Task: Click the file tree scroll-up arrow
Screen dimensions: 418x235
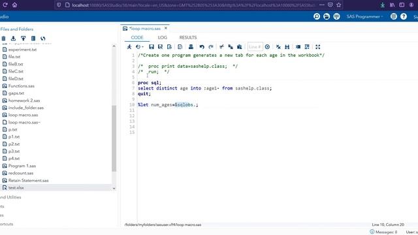Action: point(114,46)
